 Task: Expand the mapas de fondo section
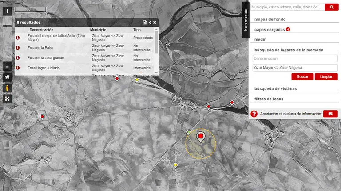[270, 19]
